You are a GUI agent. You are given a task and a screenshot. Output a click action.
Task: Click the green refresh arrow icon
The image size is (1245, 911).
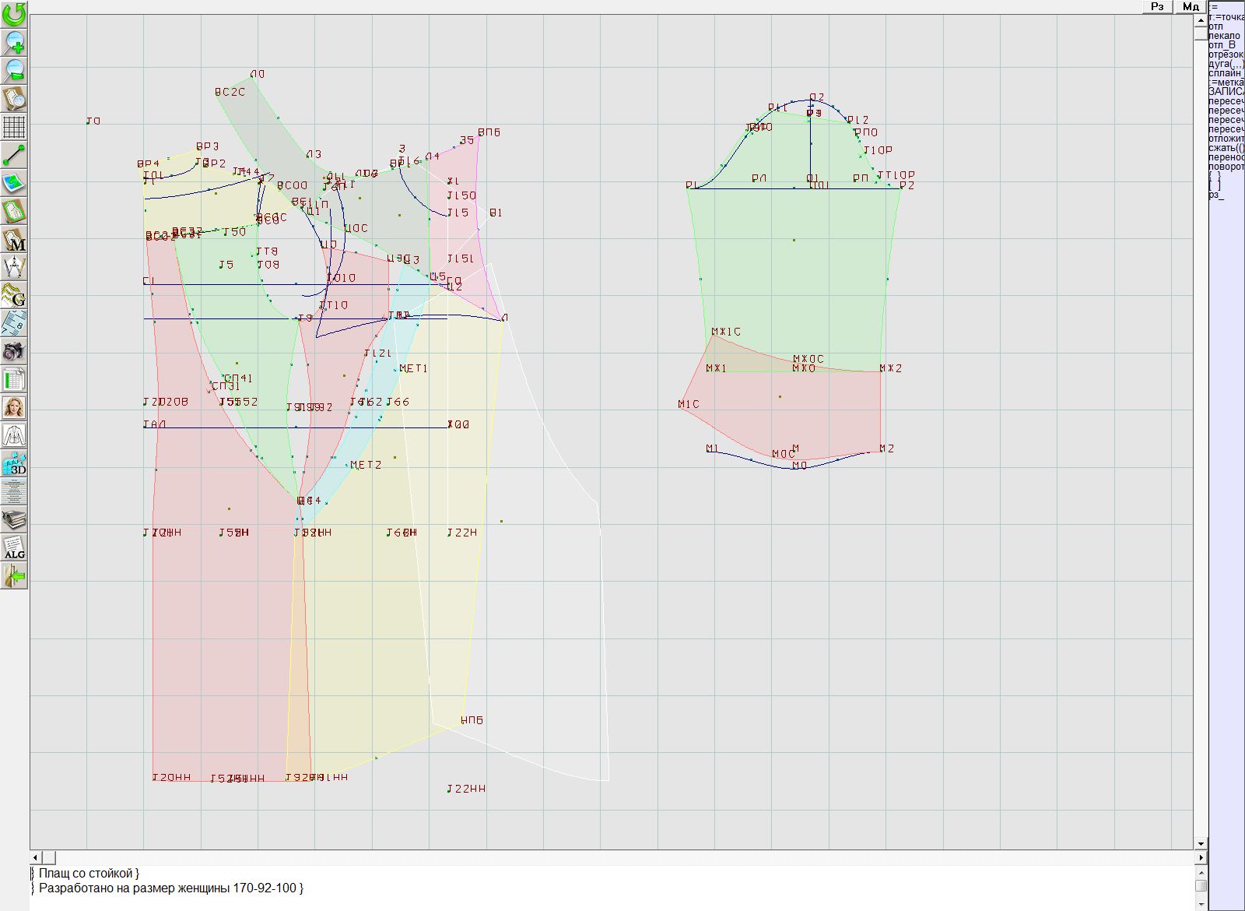[x=14, y=14]
